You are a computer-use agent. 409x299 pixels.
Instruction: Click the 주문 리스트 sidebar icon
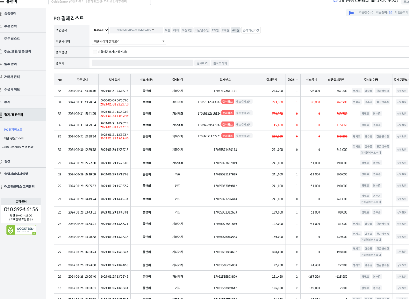click(1, 39)
